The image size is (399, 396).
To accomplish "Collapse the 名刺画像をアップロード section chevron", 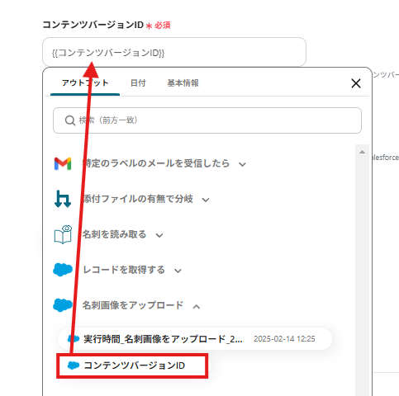I will (x=197, y=307).
